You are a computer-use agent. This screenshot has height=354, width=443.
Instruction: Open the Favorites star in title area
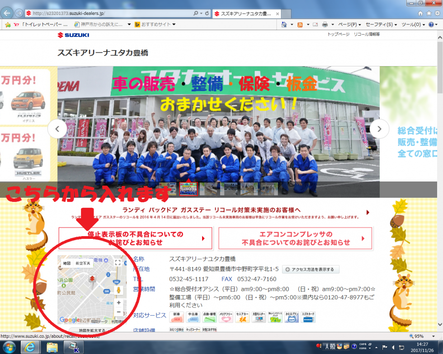click(429, 13)
